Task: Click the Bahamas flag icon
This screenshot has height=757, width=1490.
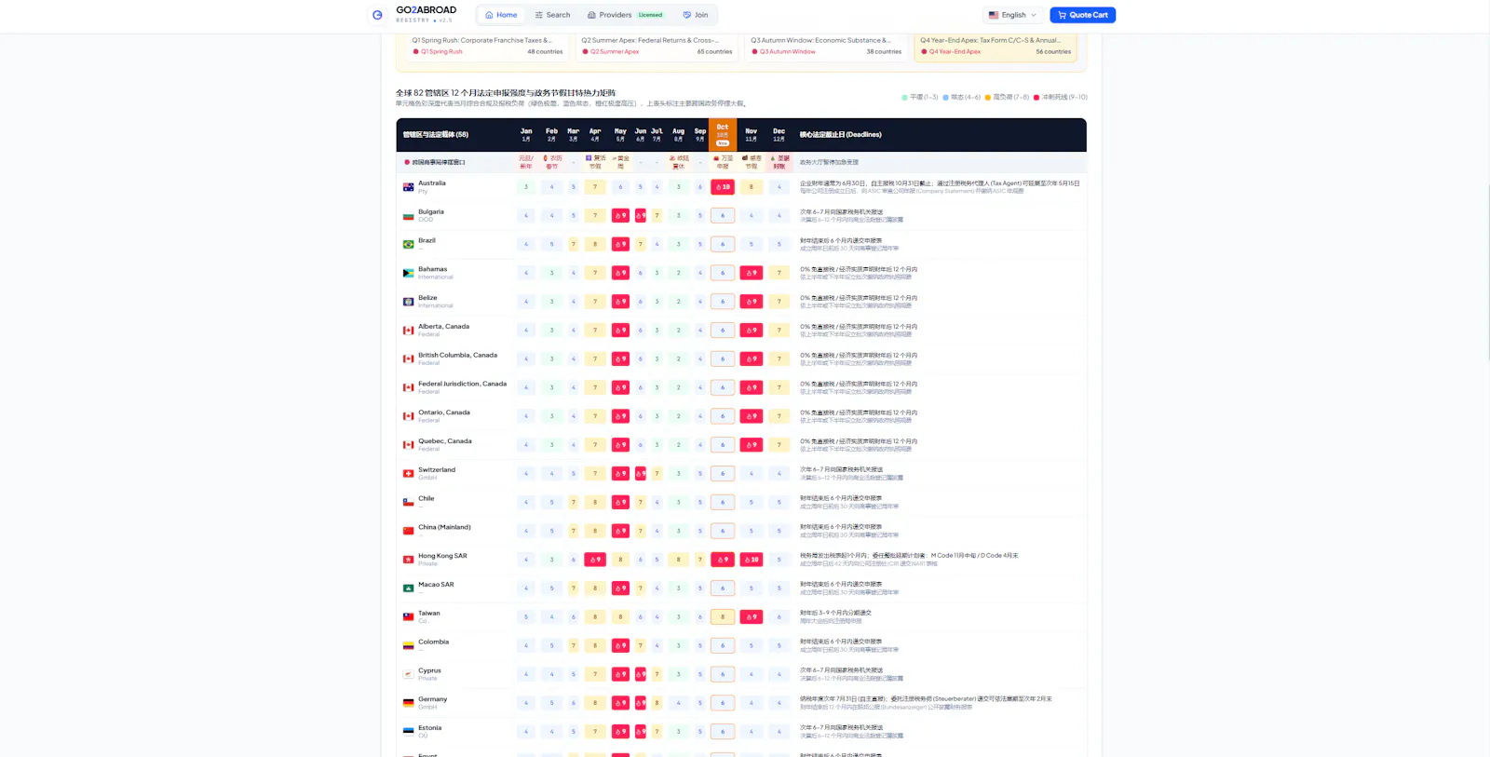Action: pyautogui.click(x=408, y=273)
